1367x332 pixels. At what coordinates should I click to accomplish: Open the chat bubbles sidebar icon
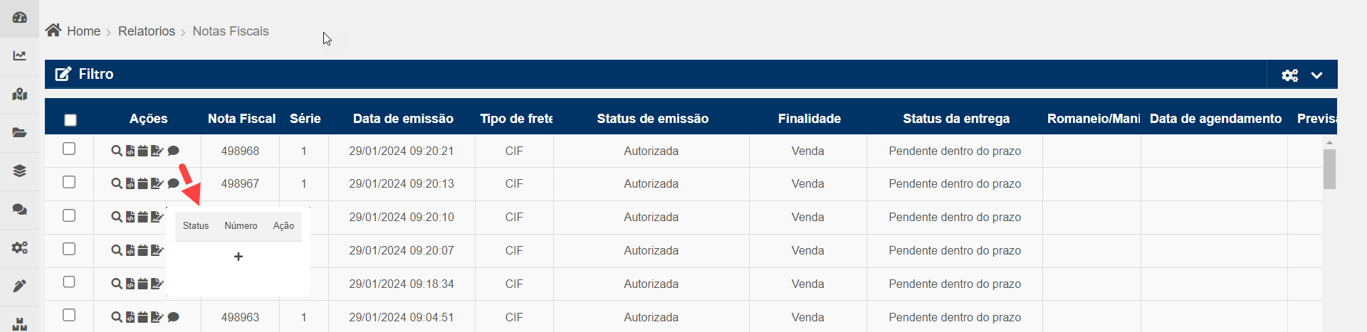point(19,209)
